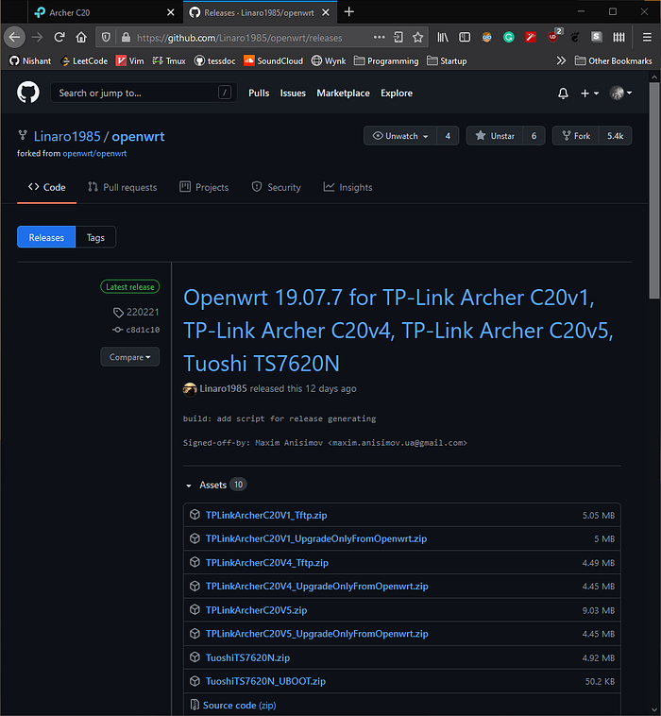Open the Projects tab

[204, 187]
